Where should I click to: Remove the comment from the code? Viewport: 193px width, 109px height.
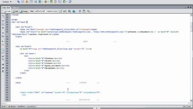pos(3,53)
